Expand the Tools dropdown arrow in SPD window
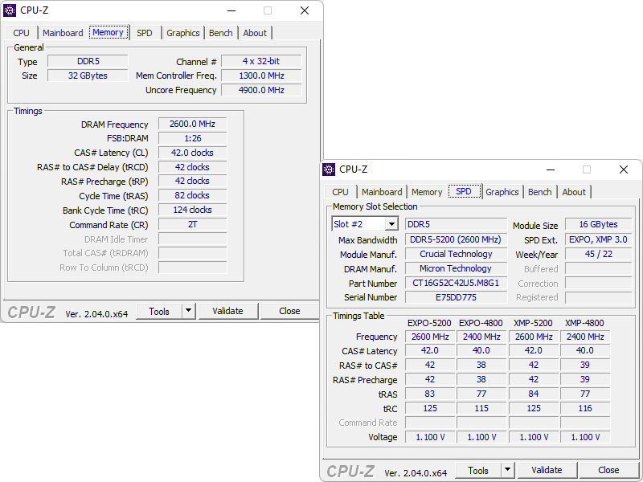 coord(507,470)
